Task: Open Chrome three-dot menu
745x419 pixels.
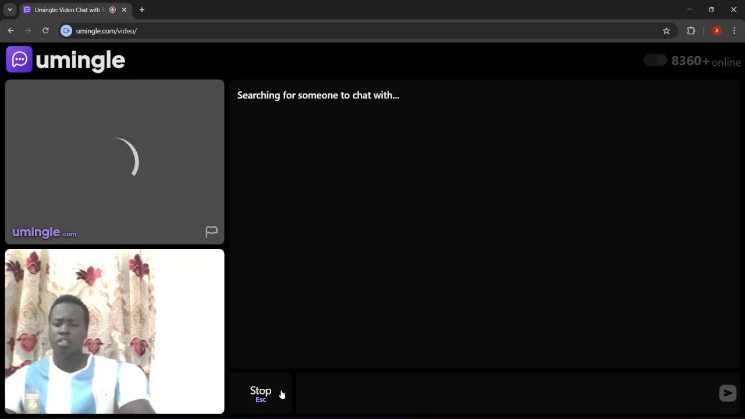Action: tap(735, 31)
